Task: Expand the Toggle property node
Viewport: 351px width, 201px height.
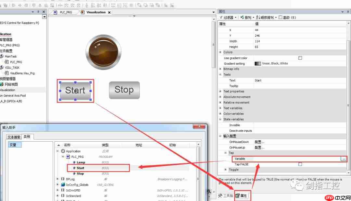Action: [x=226, y=170]
